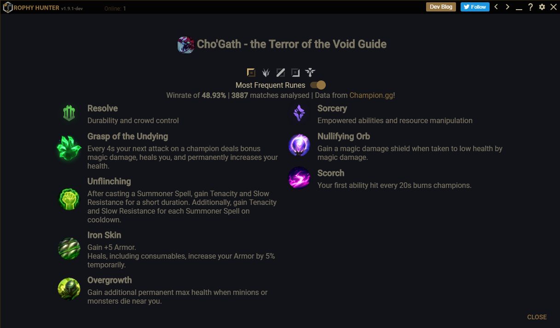This screenshot has width=560, height=328.
Task: Navigate back with the left chevron
Action: [x=496, y=7]
